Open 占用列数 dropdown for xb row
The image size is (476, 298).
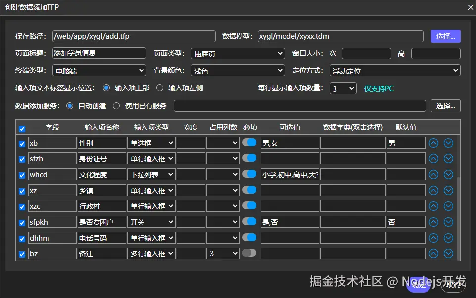pos(223,143)
